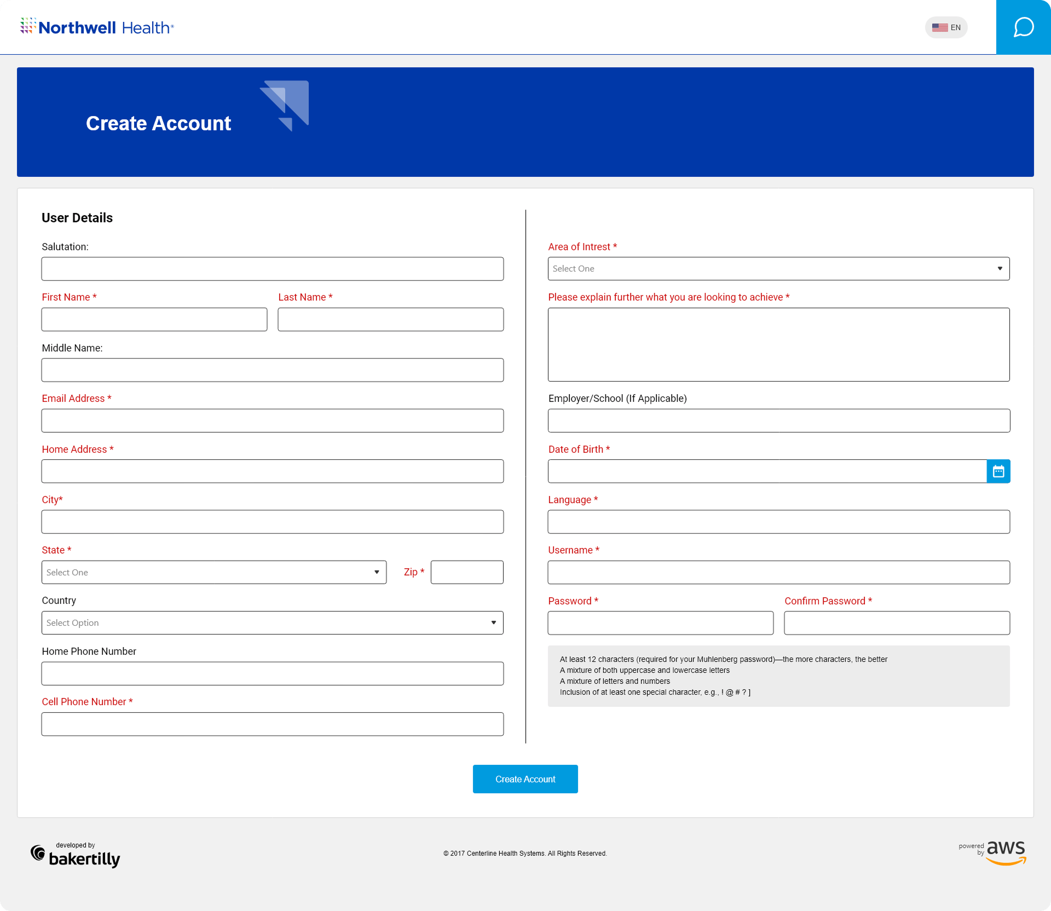Click the bakertilly developer logo

pos(76,855)
